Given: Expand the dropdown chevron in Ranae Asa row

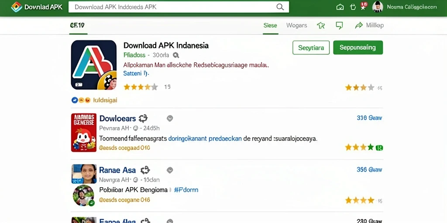Looking at the screenshot, I should (170, 170).
